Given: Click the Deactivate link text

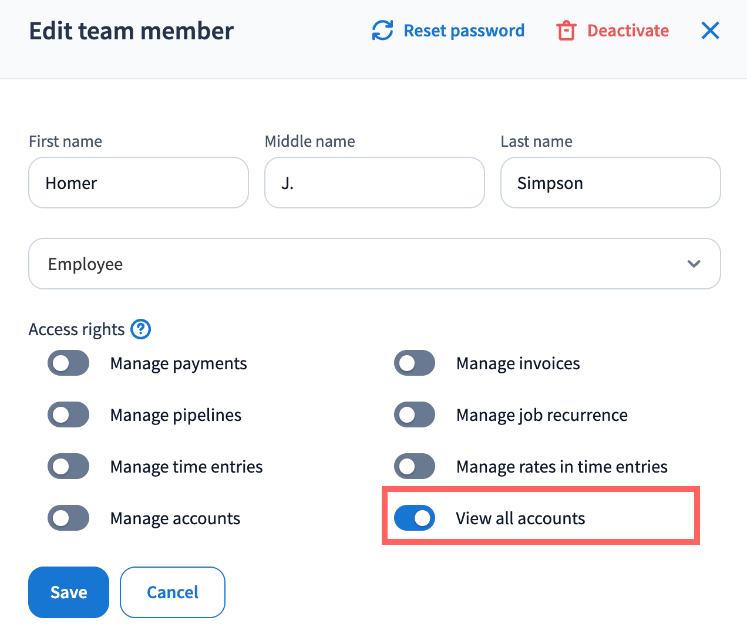Looking at the screenshot, I should (628, 31).
